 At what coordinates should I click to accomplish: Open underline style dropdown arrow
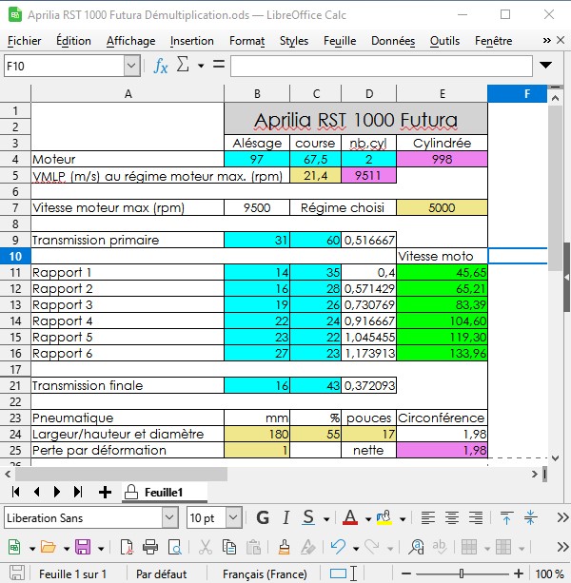pos(326,519)
